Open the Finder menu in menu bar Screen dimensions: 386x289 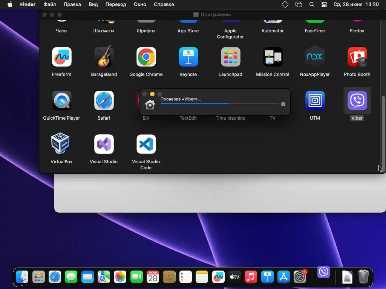28,5
